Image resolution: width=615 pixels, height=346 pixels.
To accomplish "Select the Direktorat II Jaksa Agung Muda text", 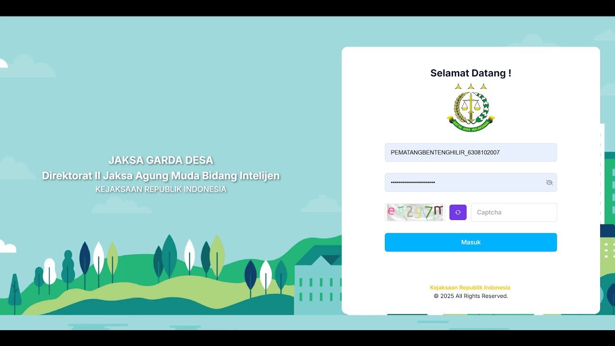I will point(160,175).
